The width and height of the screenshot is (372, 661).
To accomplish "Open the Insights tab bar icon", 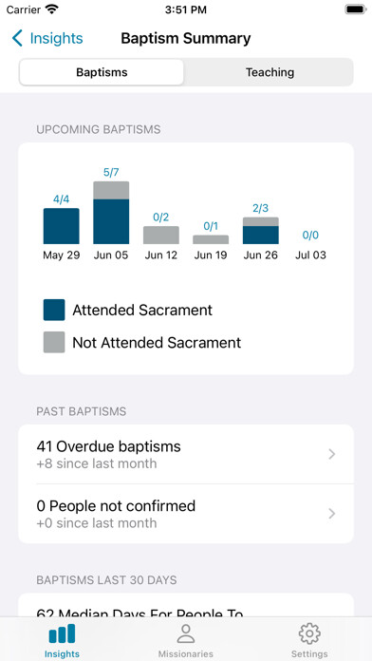I will pyautogui.click(x=62, y=633).
